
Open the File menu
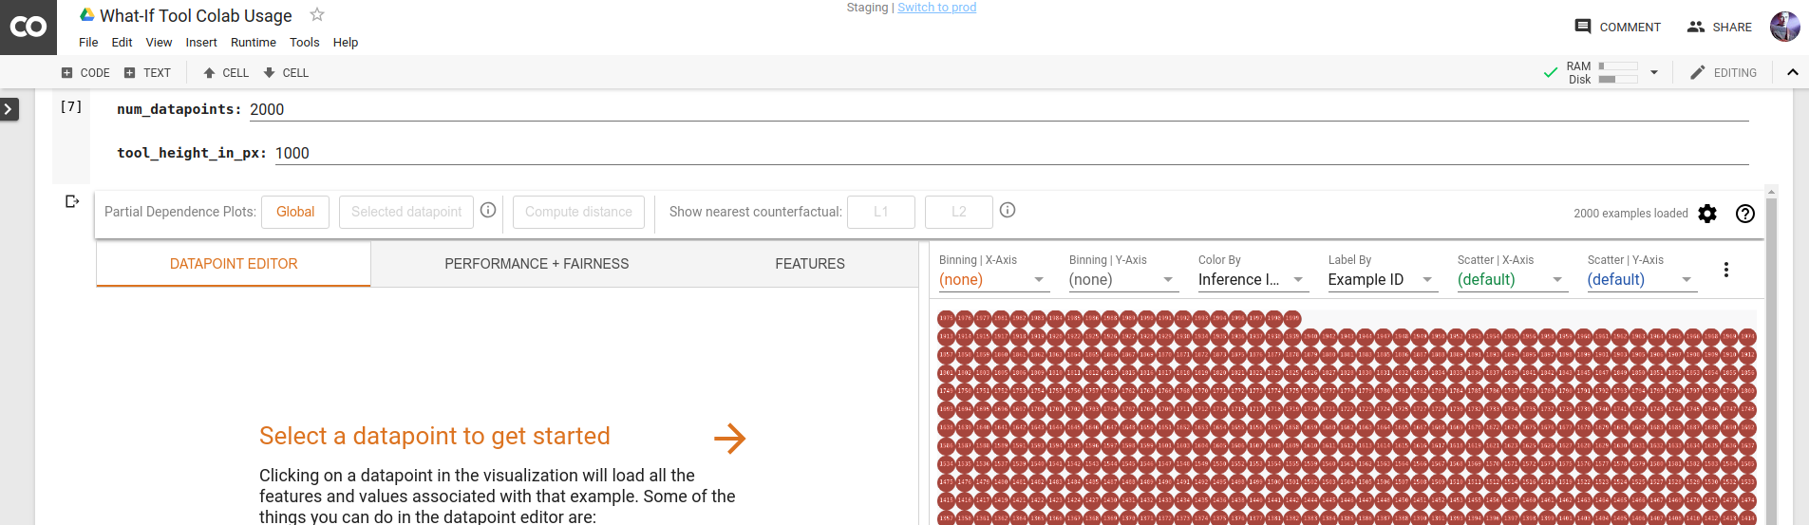pos(88,43)
